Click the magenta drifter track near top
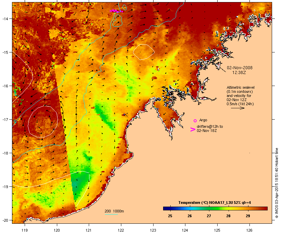This screenshot has height=233, width=281. (116, 11)
